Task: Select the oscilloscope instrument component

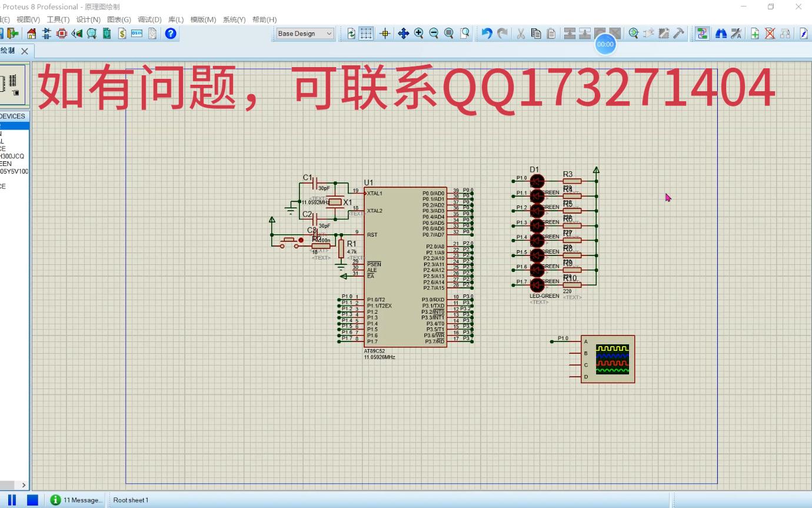Action: [x=608, y=359]
